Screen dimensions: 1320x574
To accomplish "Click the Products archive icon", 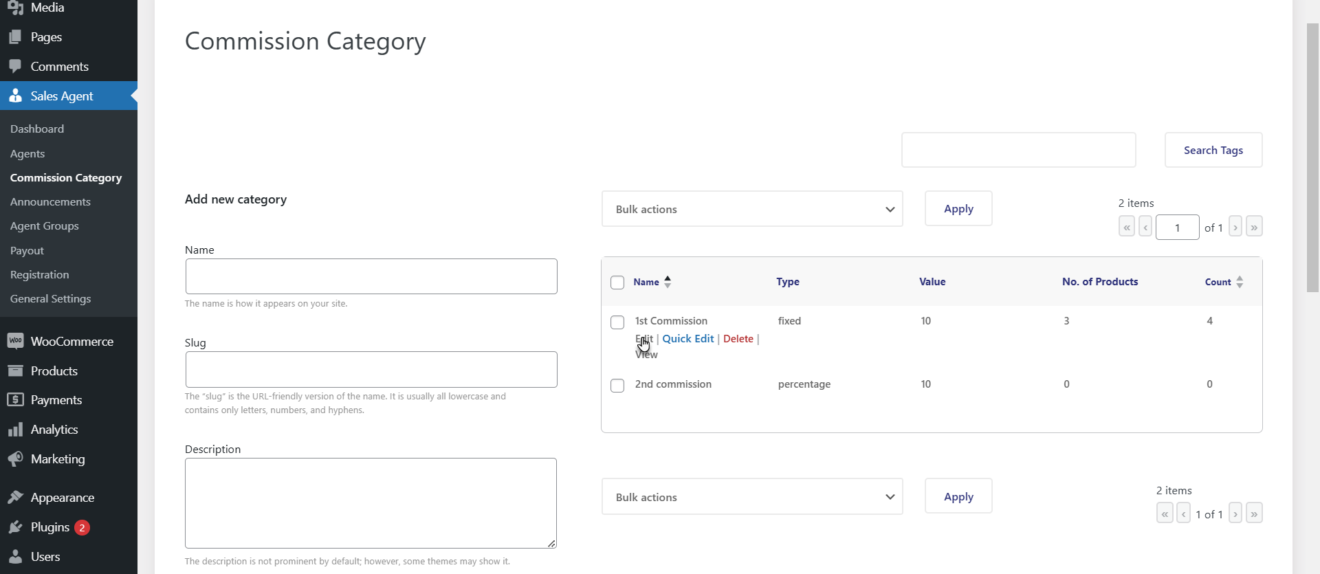I will point(15,371).
